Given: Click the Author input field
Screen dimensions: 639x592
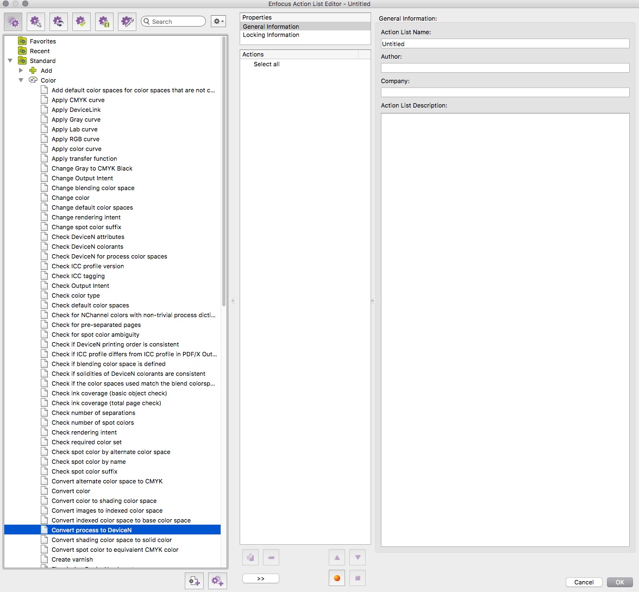Looking at the screenshot, I should pos(505,68).
